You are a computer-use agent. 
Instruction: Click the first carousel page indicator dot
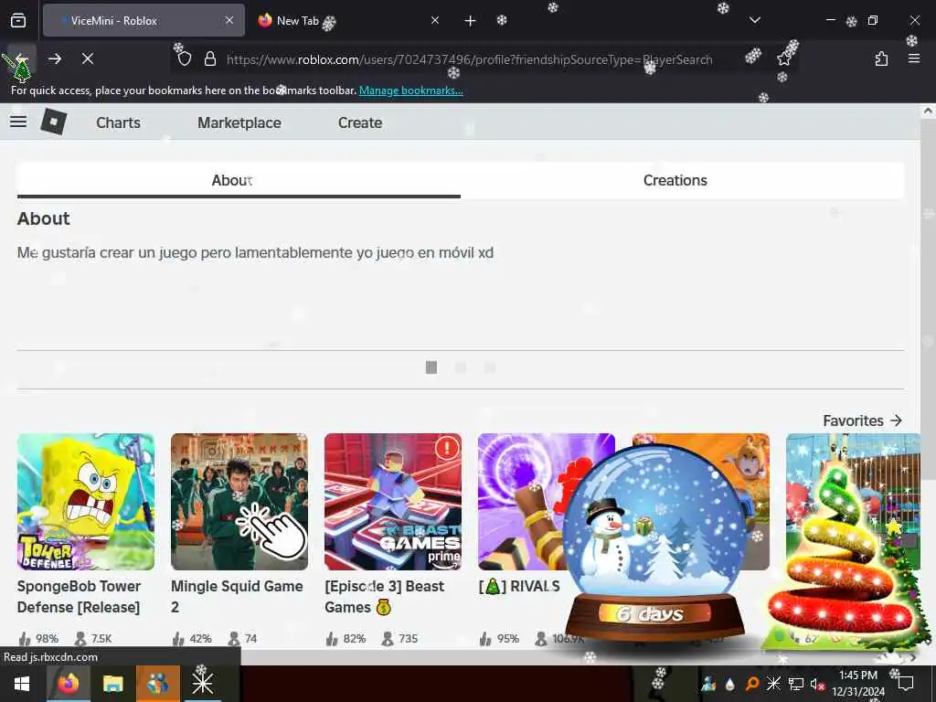point(431,367)
